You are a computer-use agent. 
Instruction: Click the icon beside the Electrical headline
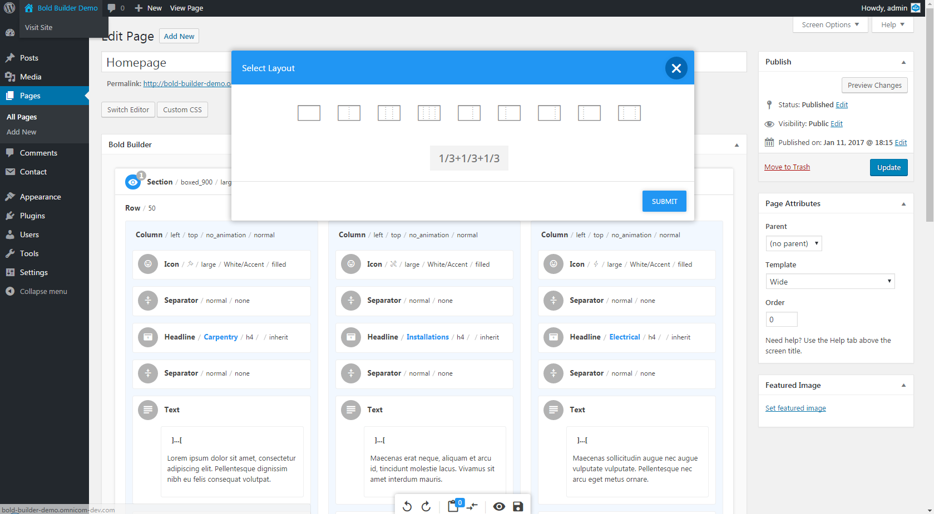tap(554, 337)
